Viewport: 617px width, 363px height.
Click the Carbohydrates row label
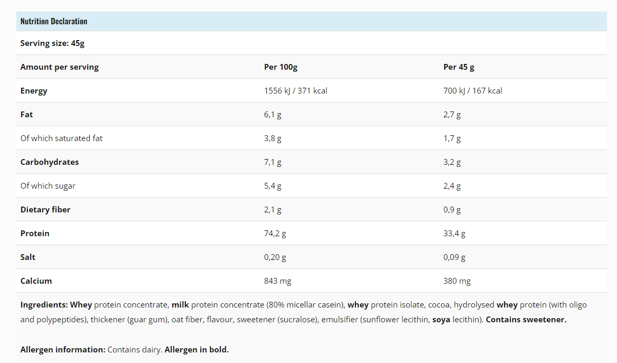click(50, 162)
